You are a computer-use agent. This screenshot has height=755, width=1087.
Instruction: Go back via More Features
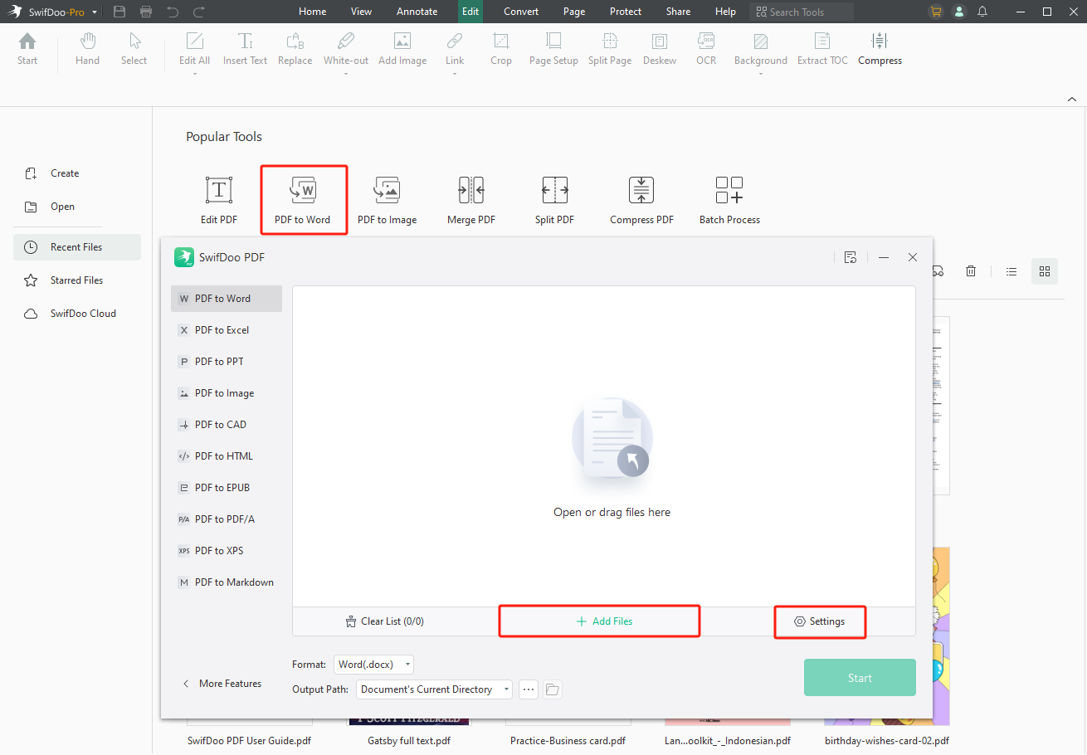point(222,684)
